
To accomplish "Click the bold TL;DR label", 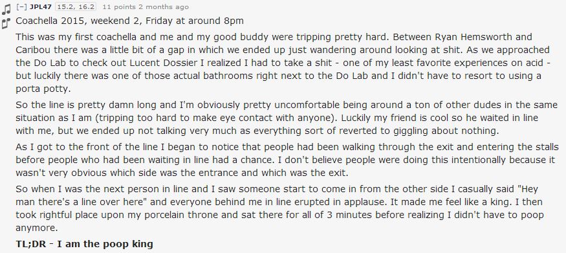I will click(30, 244).
